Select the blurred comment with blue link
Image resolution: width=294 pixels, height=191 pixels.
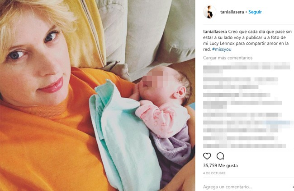pyautogui.click(x=247, y=123)
